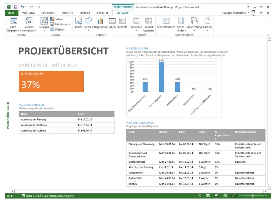This screenshot has height=201, width=276.
Task: Click the FÄLLIGE MEILENSTEINE heading
Action: pyautogui.click(x=32, y=105)
